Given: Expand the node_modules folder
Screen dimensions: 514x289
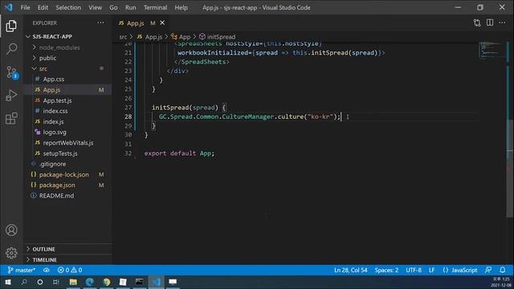Looking at the screenshot, I should [59, 47].
